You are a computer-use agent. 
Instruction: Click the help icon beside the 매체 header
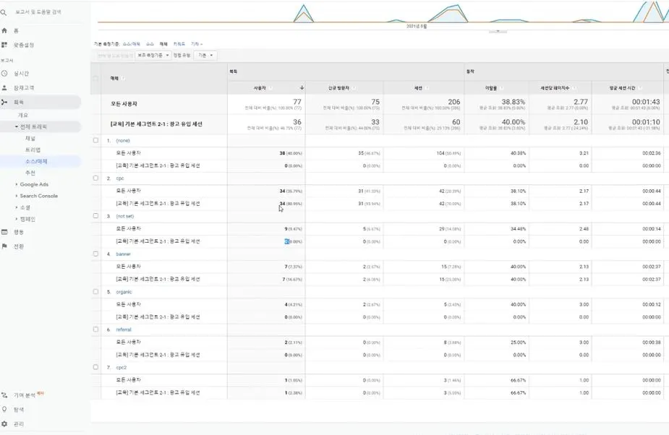pyautogui.click(x=123, y=79)
